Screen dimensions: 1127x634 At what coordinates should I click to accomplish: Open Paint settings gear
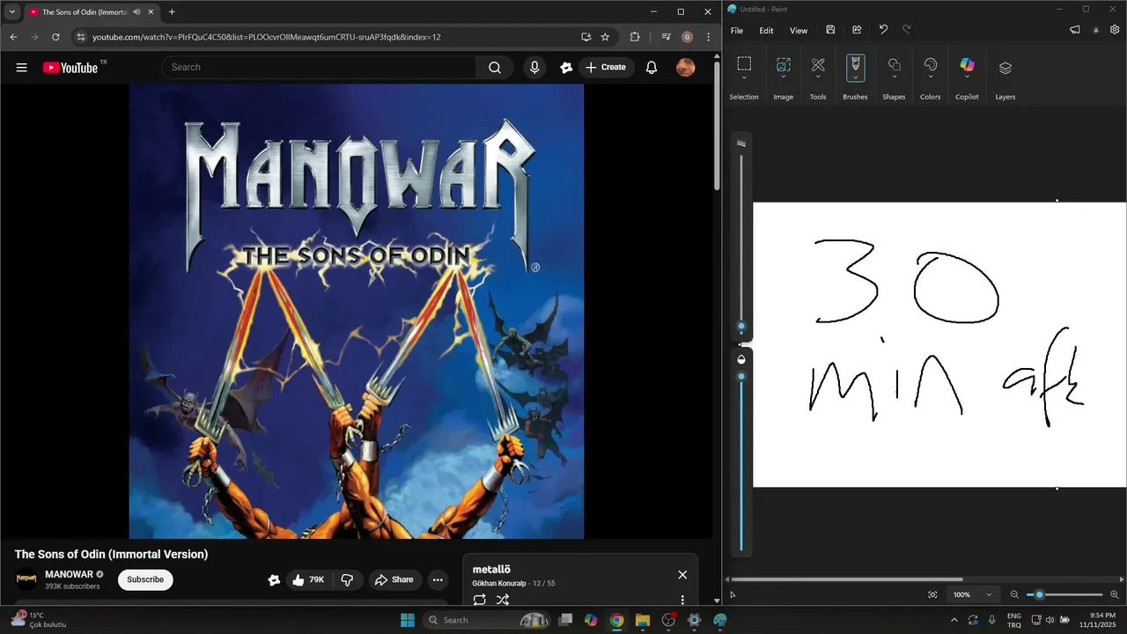pyautogui.click(x=1114, y=30)
